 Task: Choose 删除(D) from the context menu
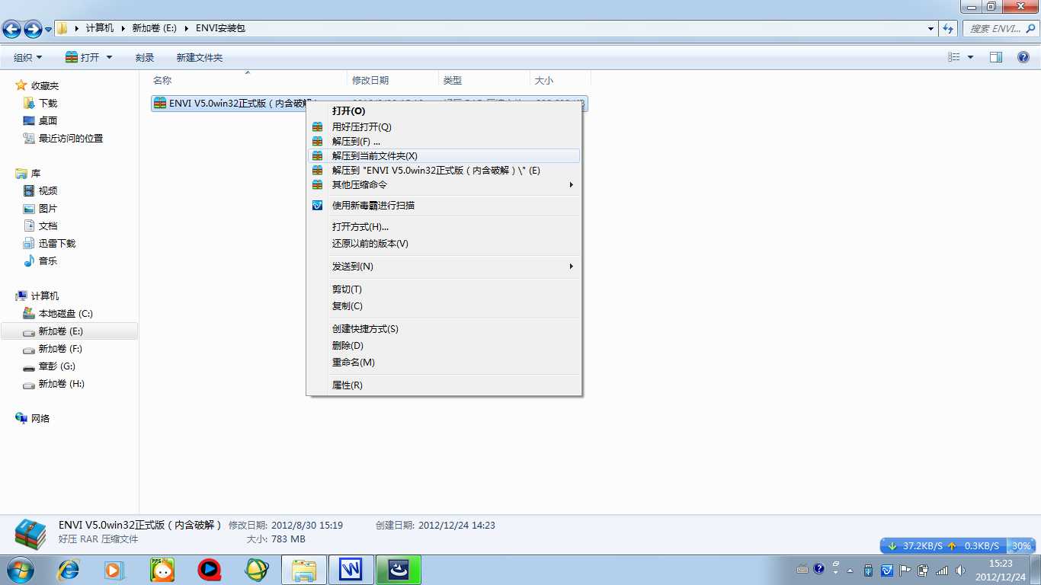coord(444,346)
